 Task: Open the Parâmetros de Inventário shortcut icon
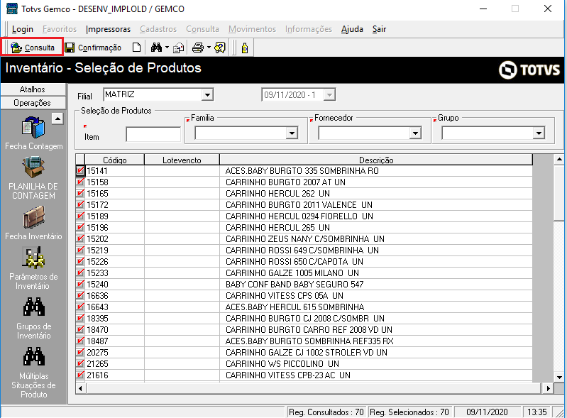[x=33, y=258]
